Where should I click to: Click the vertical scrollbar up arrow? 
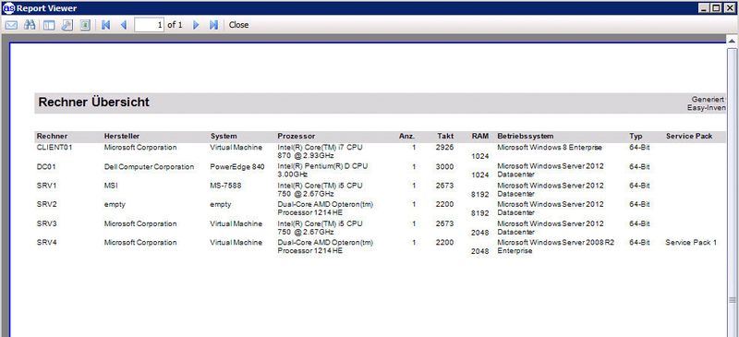pyautogui.click(x=732, y=42)
